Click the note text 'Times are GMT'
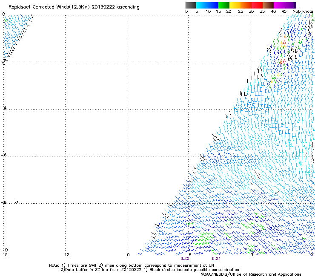 pyautogui.click(x=82, y=265)
